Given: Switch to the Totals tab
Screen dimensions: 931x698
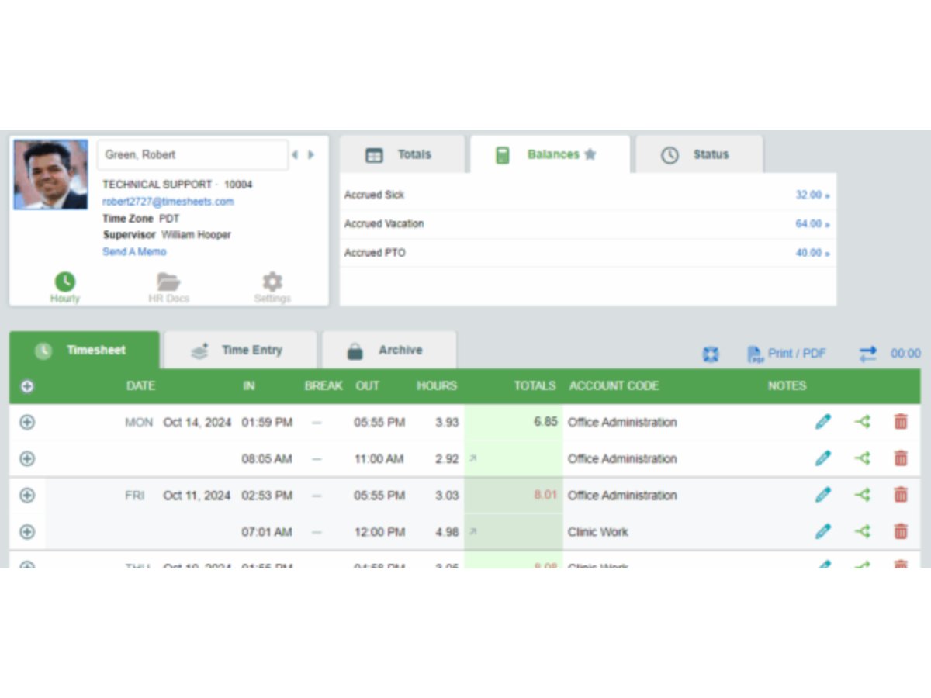Looking at the screenshot, I should [x=403, y=154].
